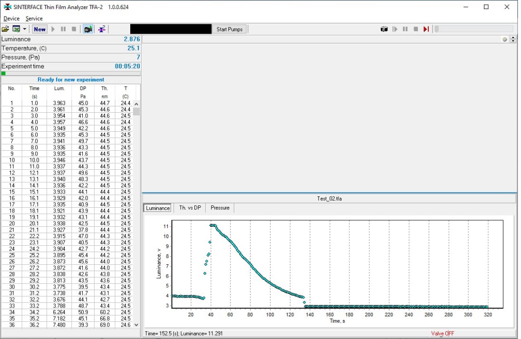The image size is (521, 339).
Task: Close the Thin Film Analyzer window
Action: point(507,7)
